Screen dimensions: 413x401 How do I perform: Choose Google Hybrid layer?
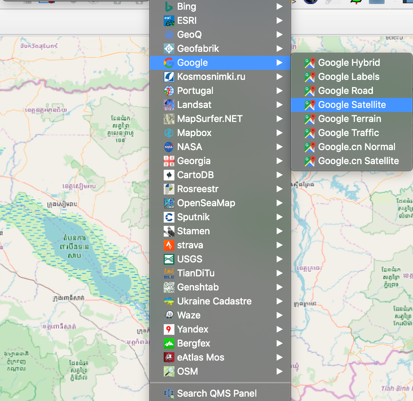click(x=351, y=63)
